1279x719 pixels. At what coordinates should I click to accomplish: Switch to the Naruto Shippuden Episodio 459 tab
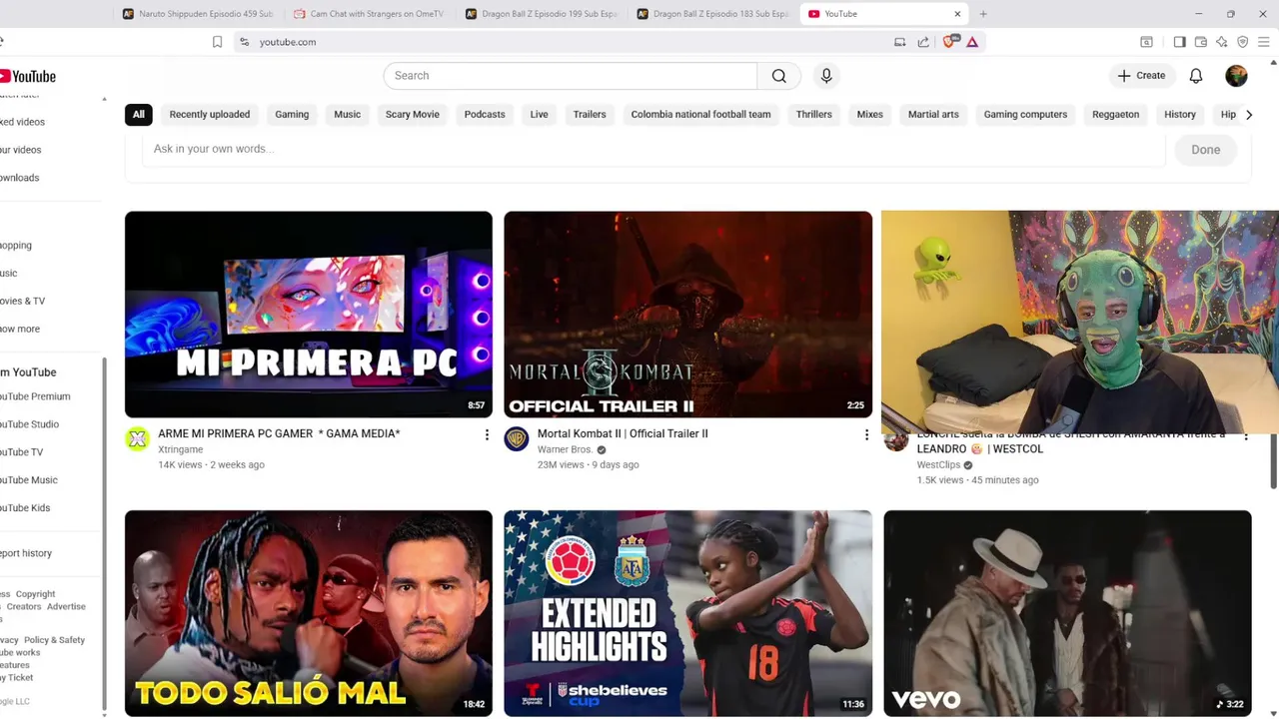pos(198,14)
